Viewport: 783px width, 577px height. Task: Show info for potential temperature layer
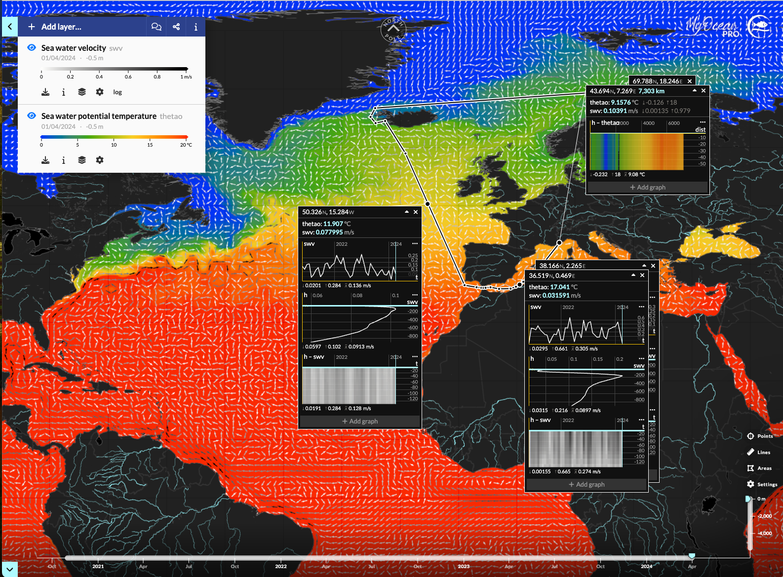coord(63,160)
